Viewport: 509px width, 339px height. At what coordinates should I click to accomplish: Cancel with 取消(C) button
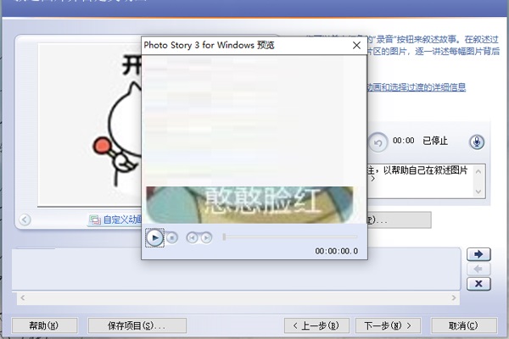pyautogui.click(x=464, y=325)
